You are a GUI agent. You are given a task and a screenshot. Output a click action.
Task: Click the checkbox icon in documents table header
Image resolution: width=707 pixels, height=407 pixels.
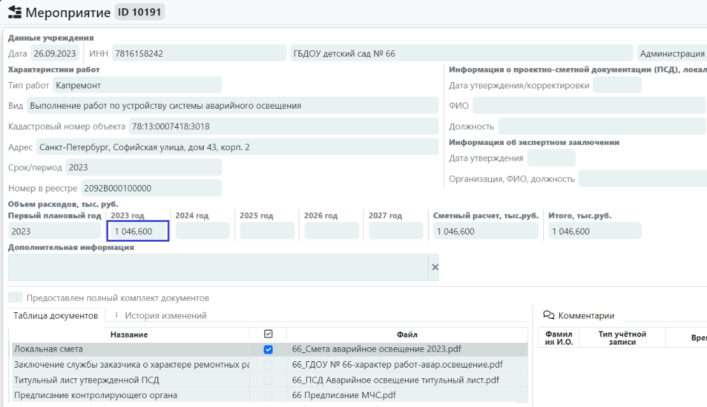pos(268,334)
